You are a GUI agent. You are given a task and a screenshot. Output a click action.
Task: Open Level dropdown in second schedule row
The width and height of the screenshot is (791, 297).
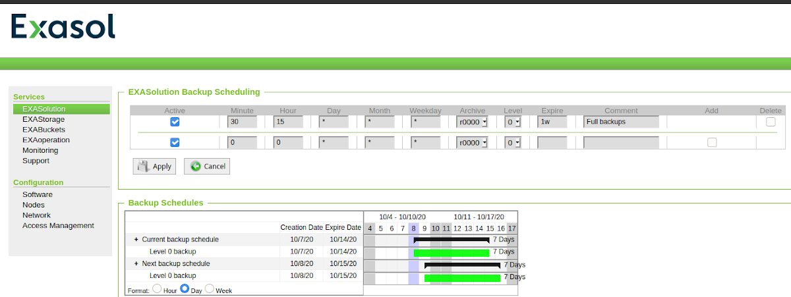pos(513,142)
